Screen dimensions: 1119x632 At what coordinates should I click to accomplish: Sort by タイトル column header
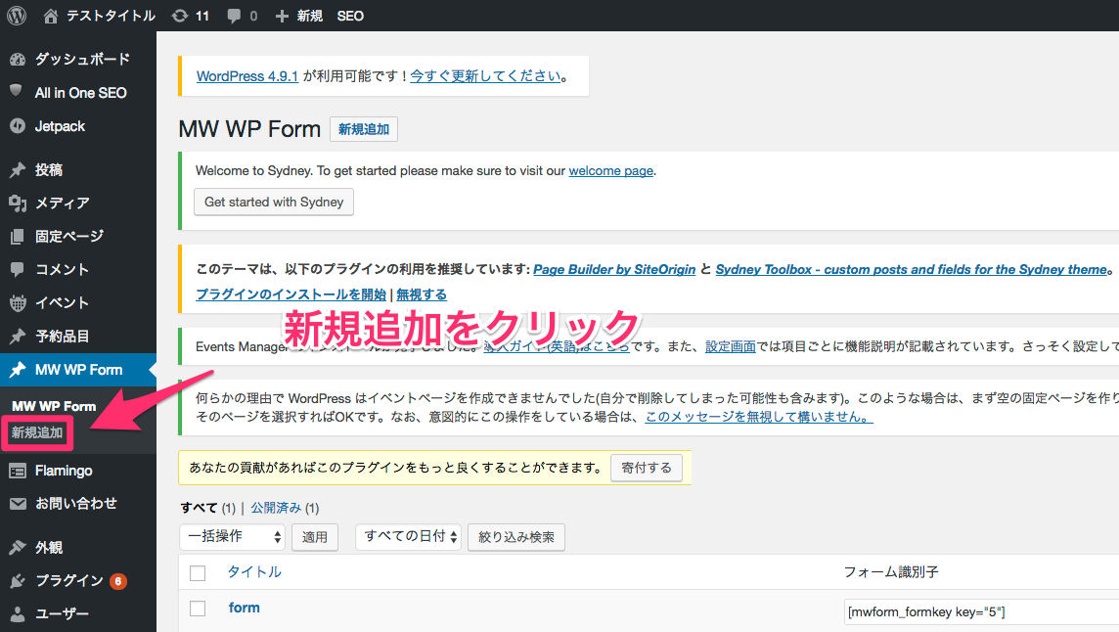(254, 572)
